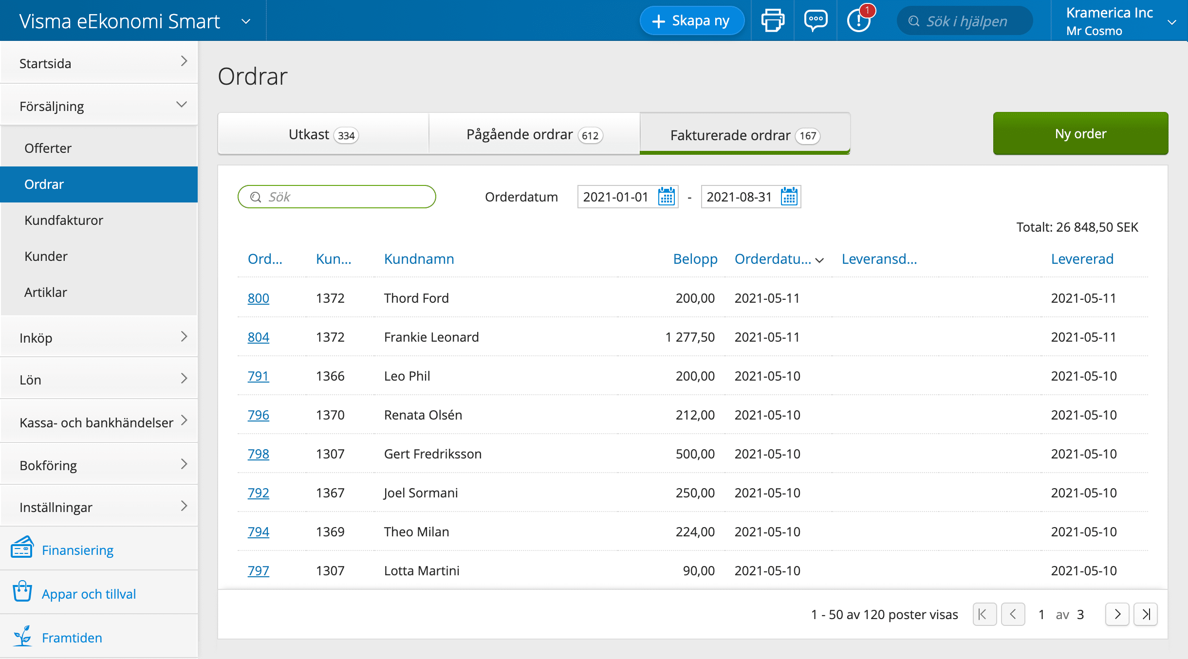This screenshot has width=1188, height=659.
Task: Open the chat messages icon
Action: coord(815,20)
